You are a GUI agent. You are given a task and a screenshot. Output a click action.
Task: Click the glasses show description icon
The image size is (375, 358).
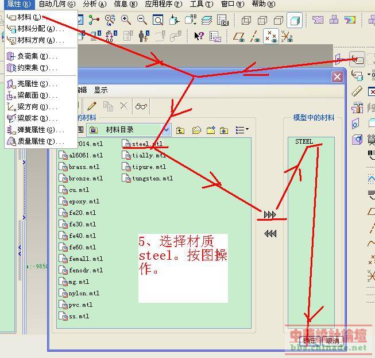pos(141,106)
